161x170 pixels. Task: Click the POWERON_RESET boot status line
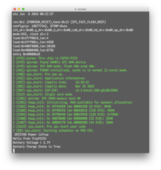pyautogui.click(x=59, y=22)
